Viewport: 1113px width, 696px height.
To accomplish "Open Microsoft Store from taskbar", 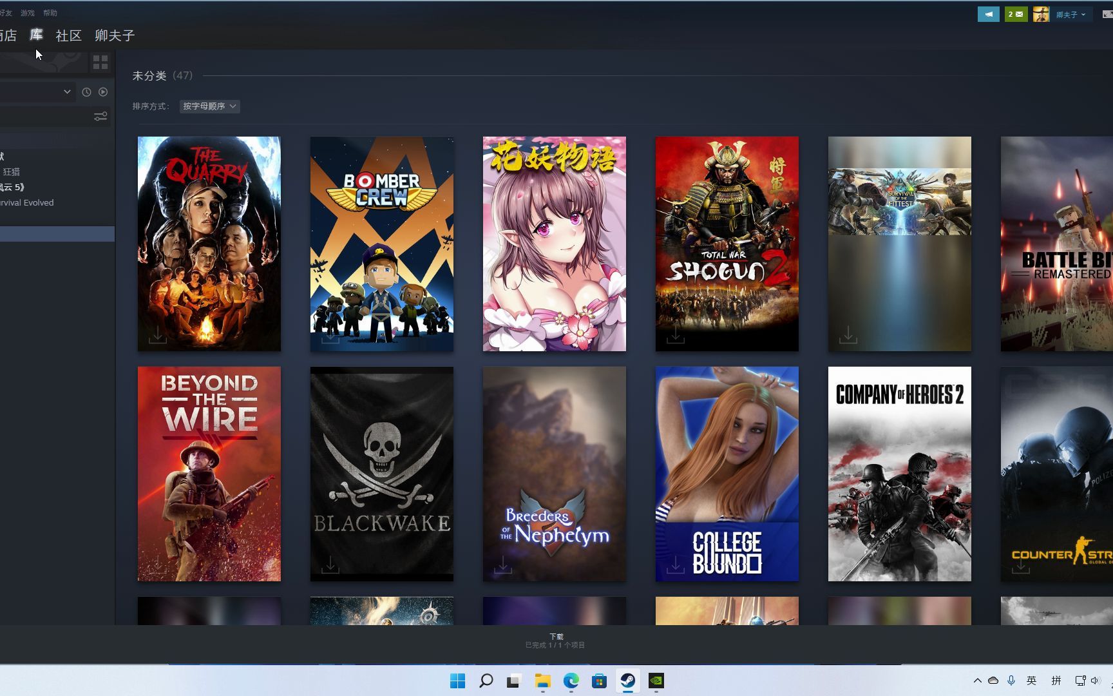I will coord(599,681).
